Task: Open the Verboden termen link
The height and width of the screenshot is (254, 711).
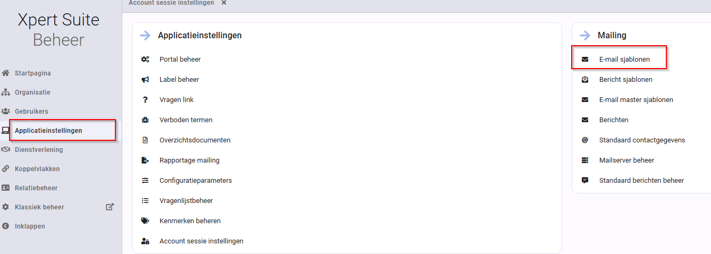Action: click(x=186, y=120)
